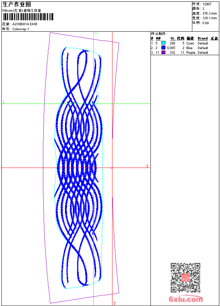Select the "Purple" description cell
This screenshot has height=306, width=220.
(191, 53)
